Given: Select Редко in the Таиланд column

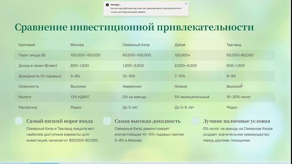Looking at the screenshot, I should click(x=232, y=108).
